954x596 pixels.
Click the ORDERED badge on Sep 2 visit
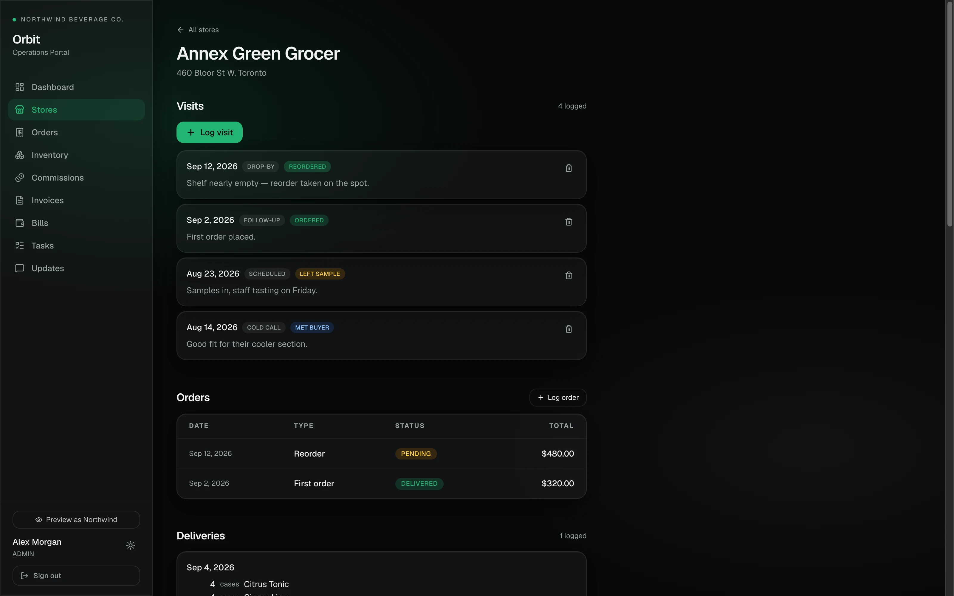tap(309, 220)
